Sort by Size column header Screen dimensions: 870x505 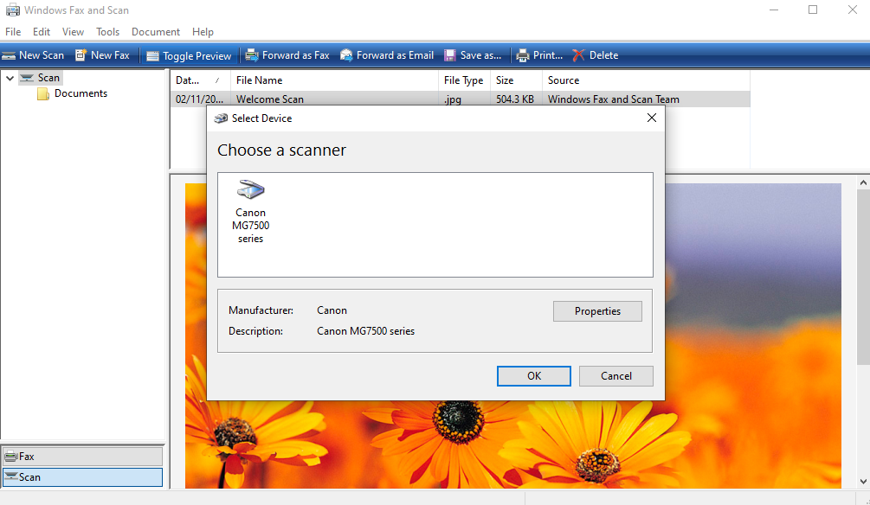click(516, 80)
